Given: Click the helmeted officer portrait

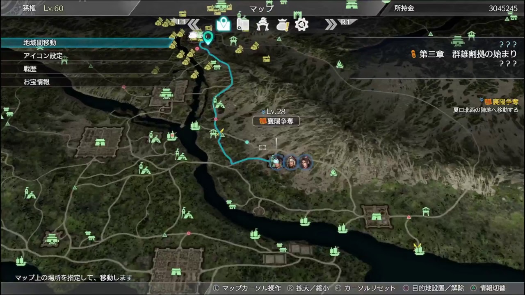Looking at the screenshot, I should point(291,162).
